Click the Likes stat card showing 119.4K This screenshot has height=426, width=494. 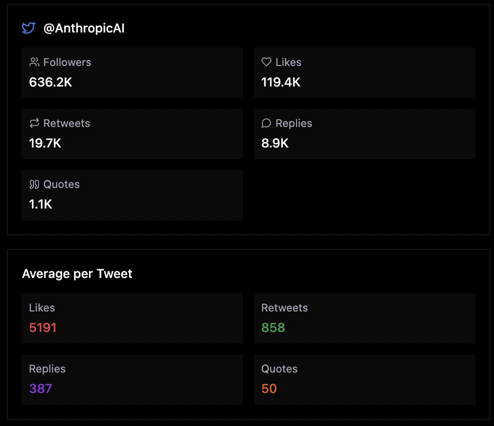[x=364, y=72]
